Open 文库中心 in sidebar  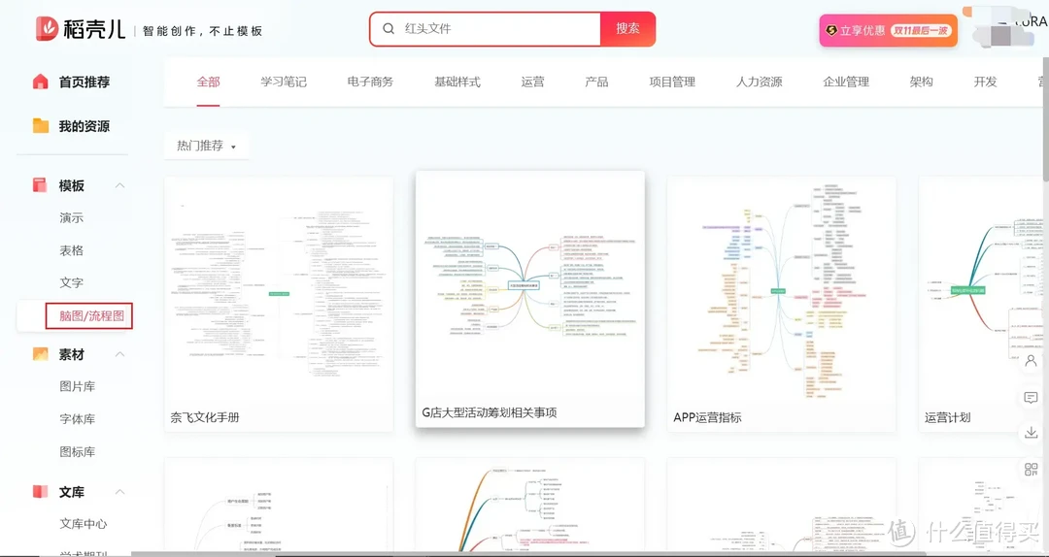tap(83, 524)
